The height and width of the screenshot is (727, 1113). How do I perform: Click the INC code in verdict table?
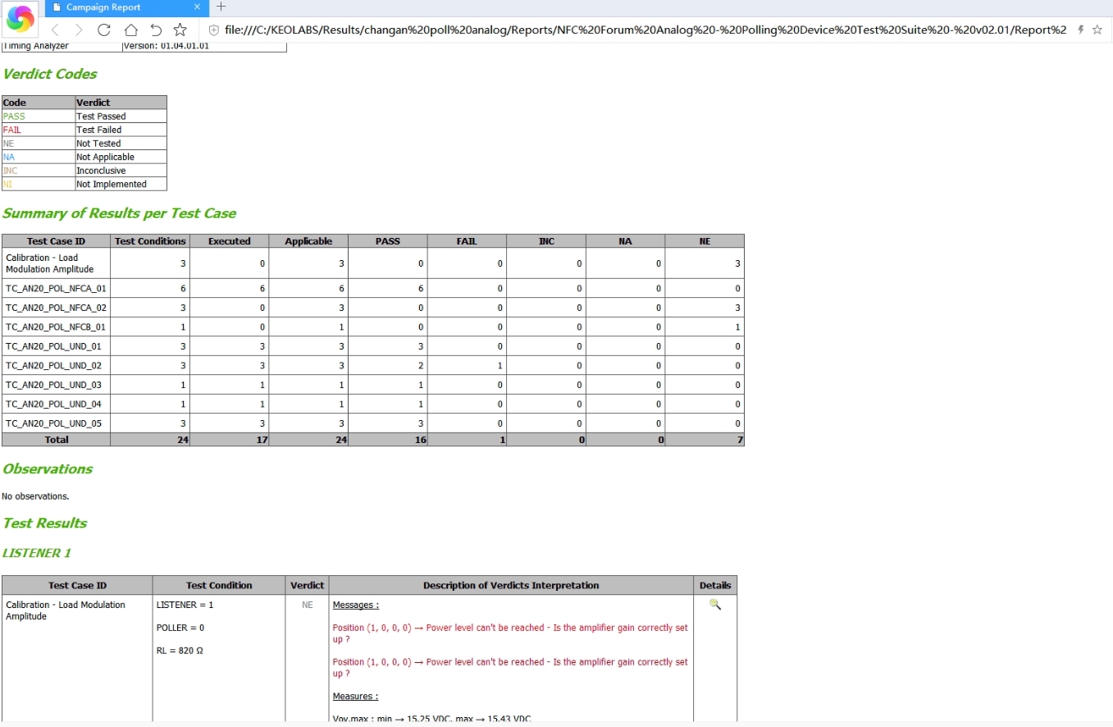[x=11, y=171]
